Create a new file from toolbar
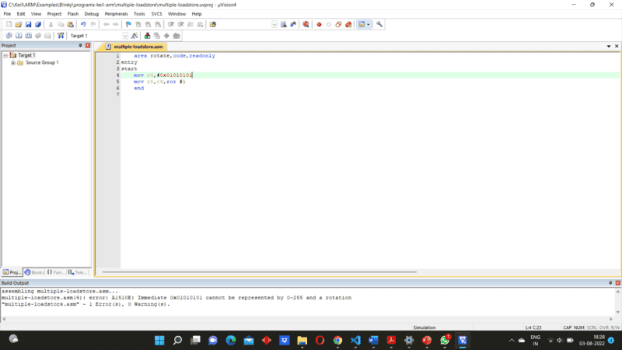The image size is (622, 350). tap(9, 25)
